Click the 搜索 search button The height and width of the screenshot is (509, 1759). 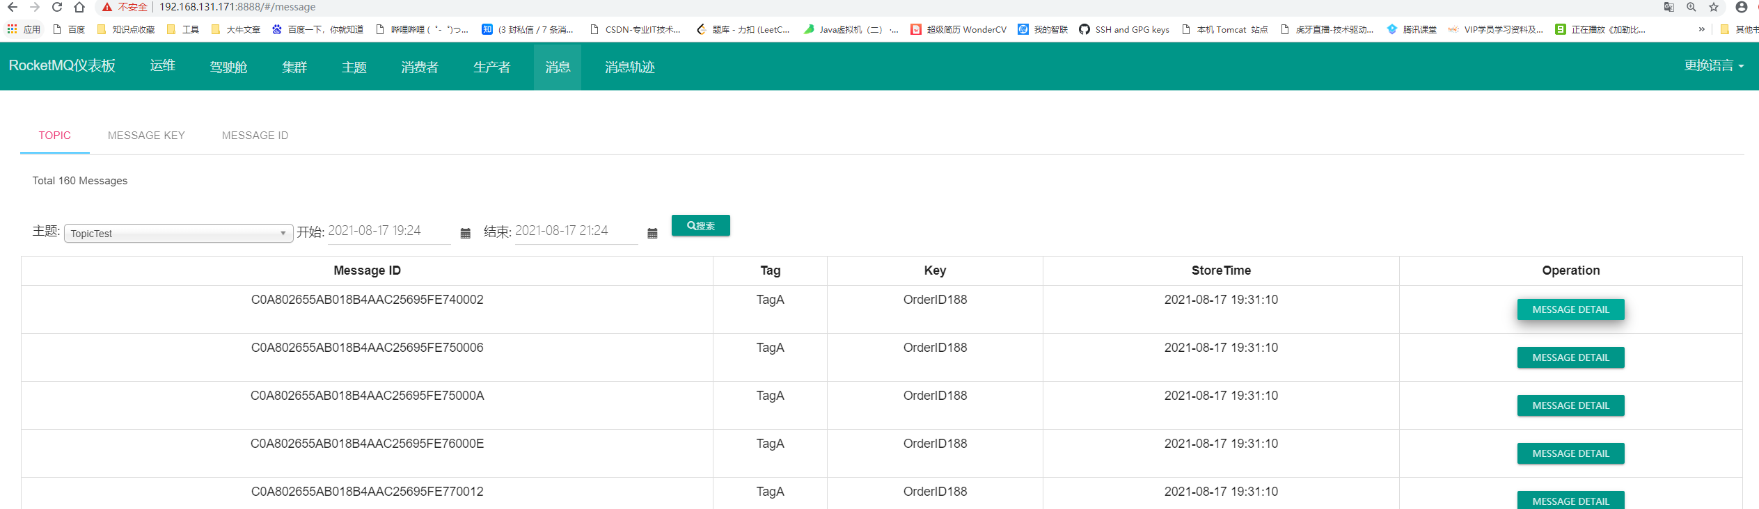(x=701, y=225)
